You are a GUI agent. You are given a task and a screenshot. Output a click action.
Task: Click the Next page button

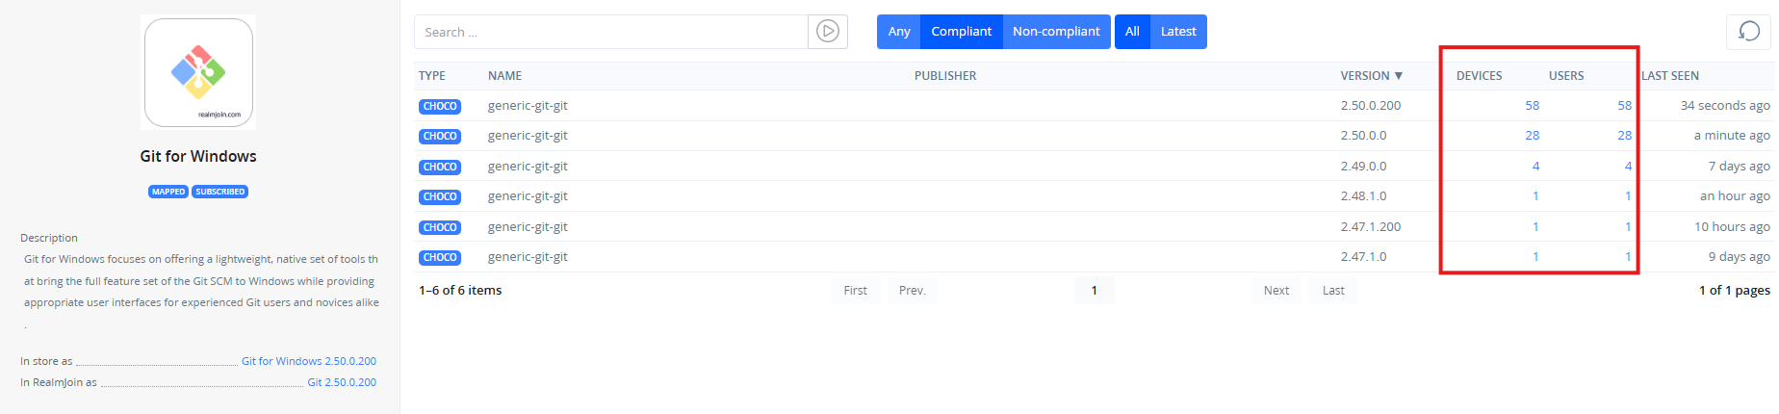click(x=1276, y=291)
